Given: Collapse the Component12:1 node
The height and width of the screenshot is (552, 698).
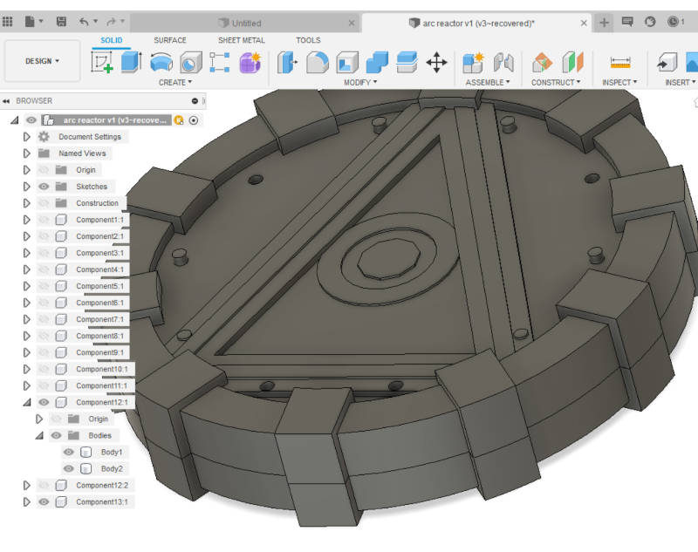Looking at the screenshot, I should pyautogui.click(x=28, y=402).
